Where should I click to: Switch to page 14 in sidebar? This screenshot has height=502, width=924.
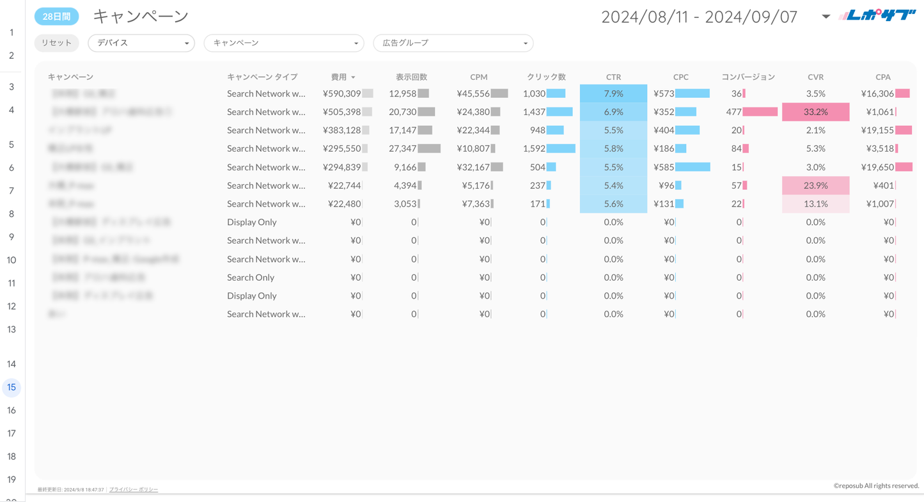[x=12, y=364]
